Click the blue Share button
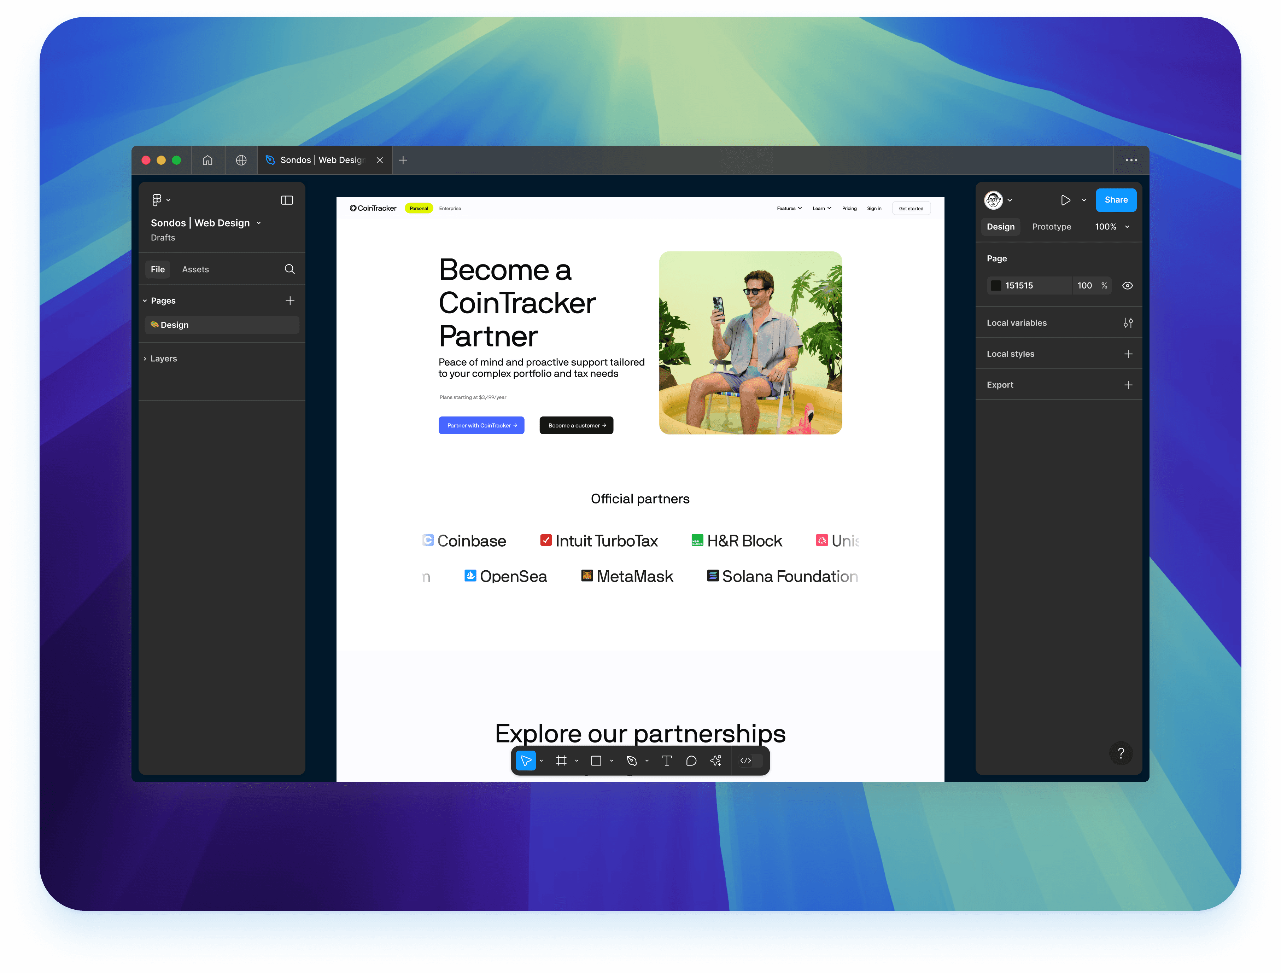 point(1115,200)
